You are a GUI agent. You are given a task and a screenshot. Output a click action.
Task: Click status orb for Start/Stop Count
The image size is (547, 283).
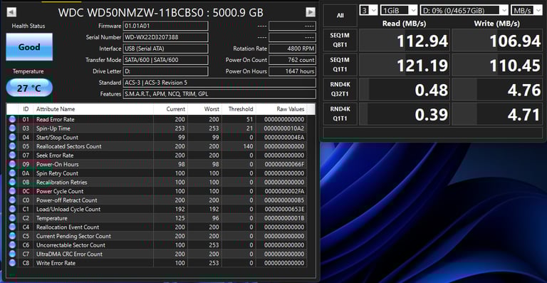pos(13,137)
